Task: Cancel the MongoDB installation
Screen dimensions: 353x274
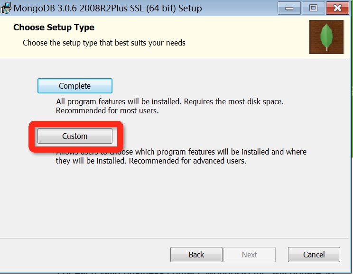Action: point(314,255)
